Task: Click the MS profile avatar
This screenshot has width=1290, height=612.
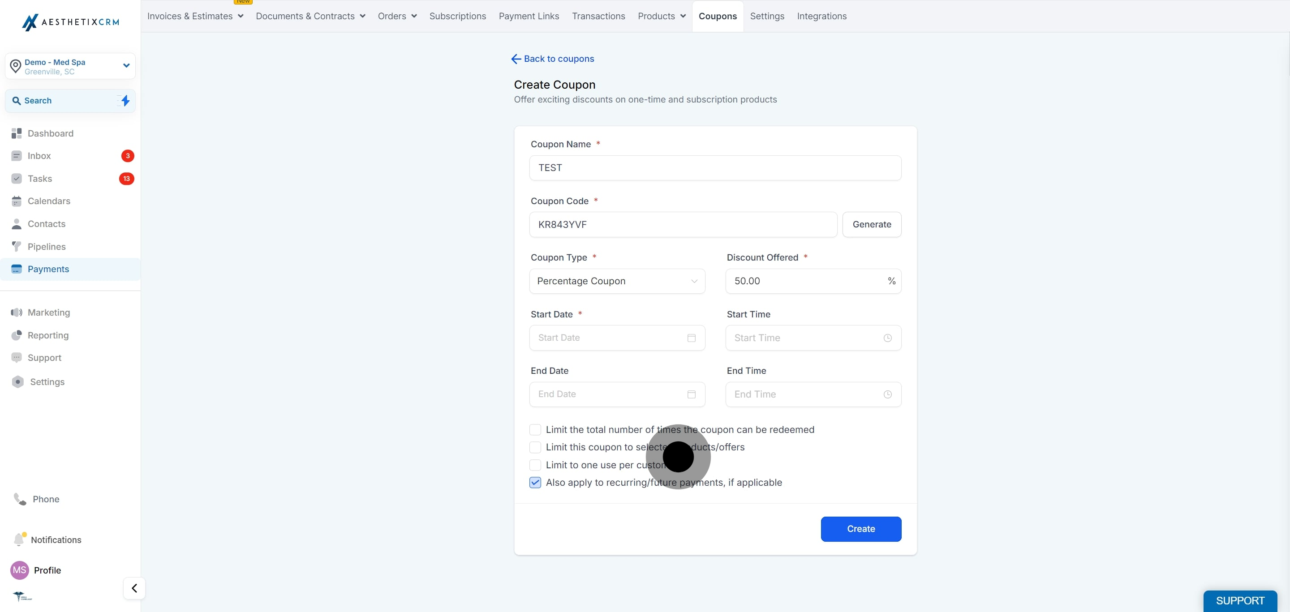Action: point(20,570)
